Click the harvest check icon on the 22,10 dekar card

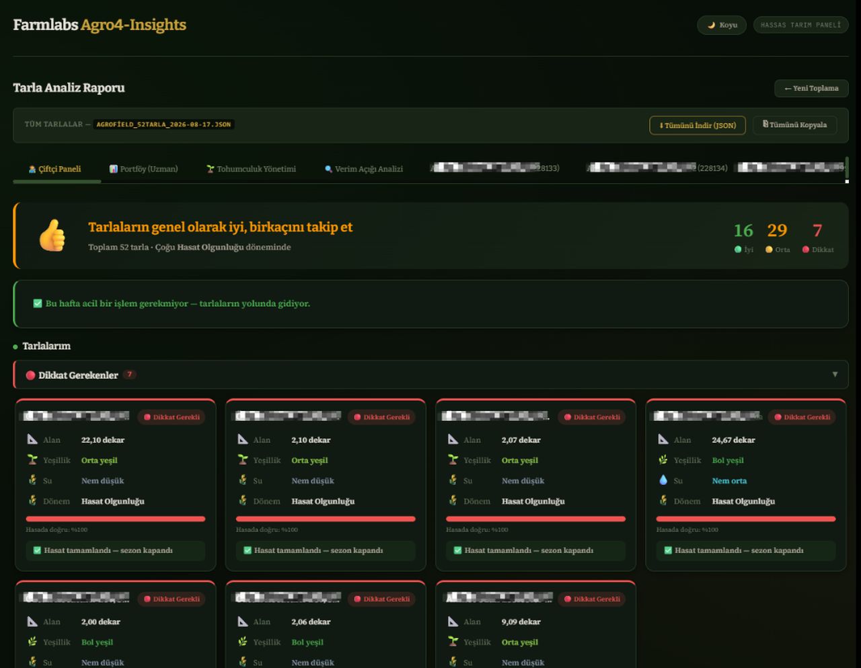[38, 550]
